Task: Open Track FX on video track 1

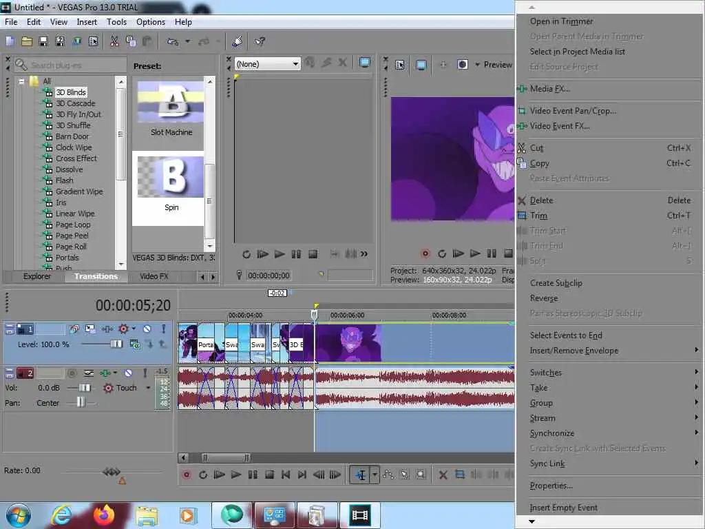Action: click(107, 329)
